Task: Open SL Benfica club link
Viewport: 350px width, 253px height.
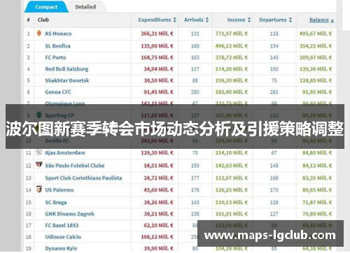Action: pyautogui.click(x=57, y=46)
